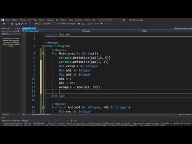Click the Visual Studio logo icon
This screenshot has width=192, height=144.
coord(3,20)
